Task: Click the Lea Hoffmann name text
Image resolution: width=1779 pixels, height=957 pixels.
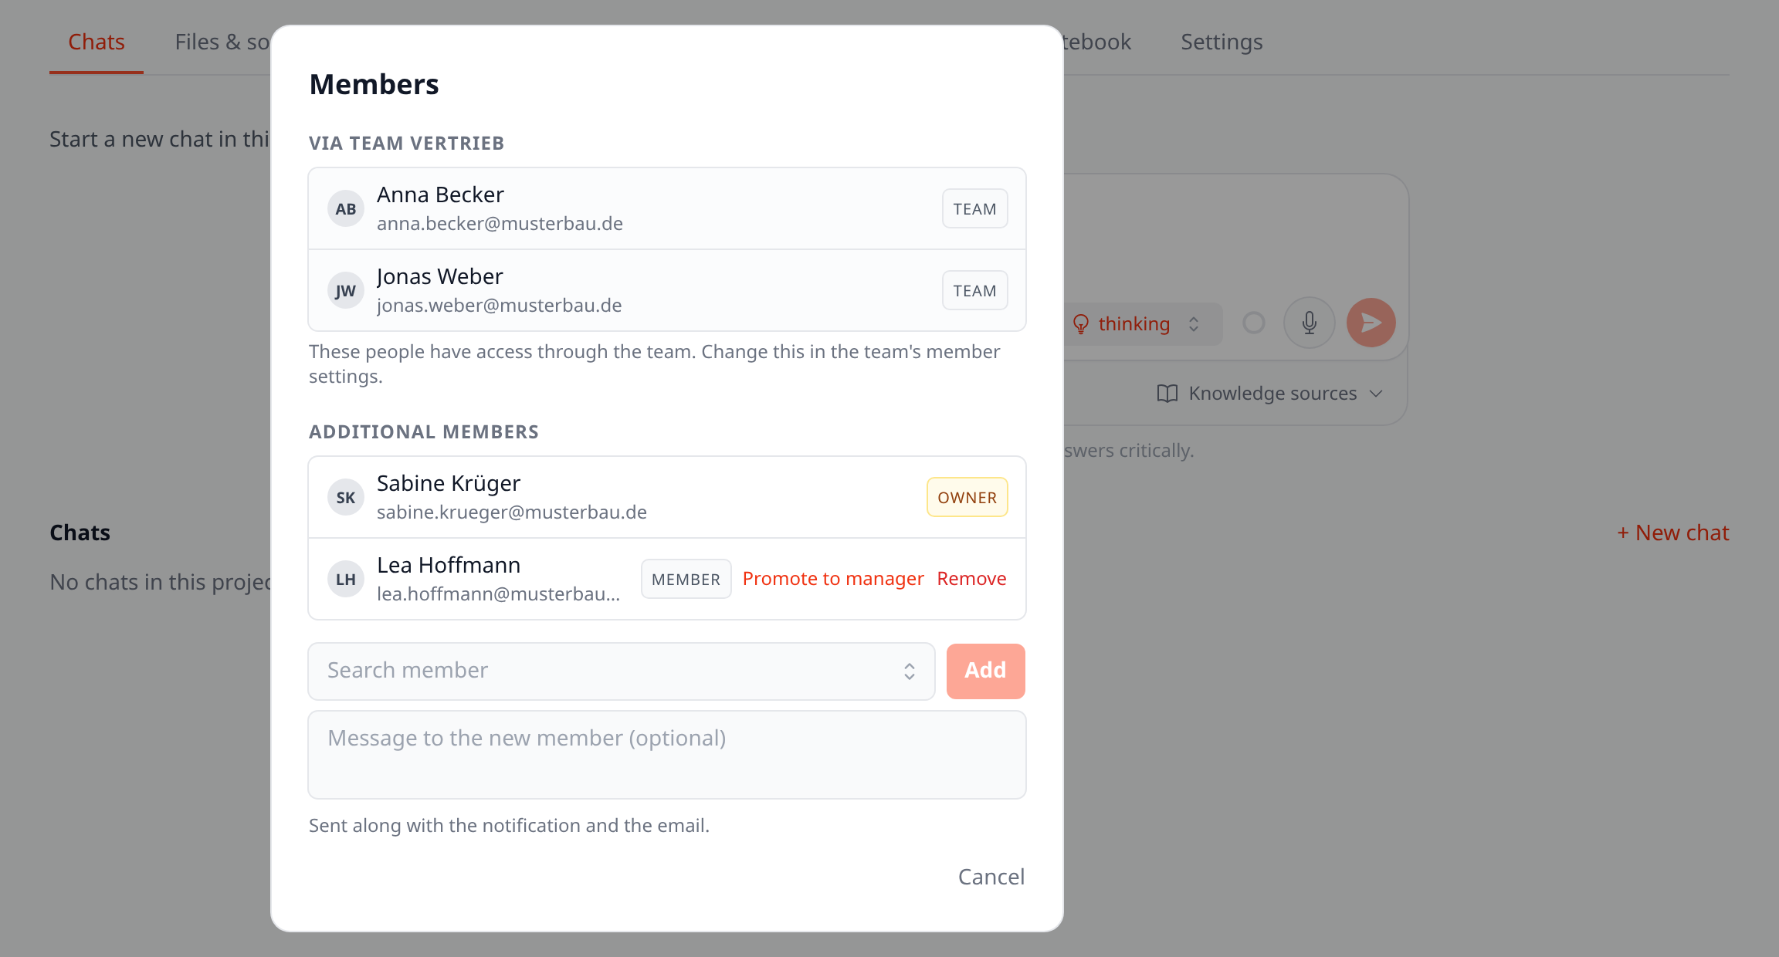Action: [x=448, y=565]
